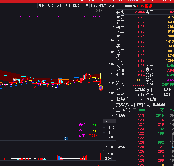Viewport: 174px width, 166px height.
Task: Select the 画线 drawing tool
Action: (x=76, y=5)
